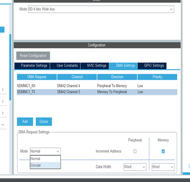
Task: Click the DMA2 Channel 5 cell
Action: pyautogui.click(x=77, y=92)
